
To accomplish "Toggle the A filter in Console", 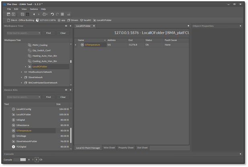I will tap(29, 159).
